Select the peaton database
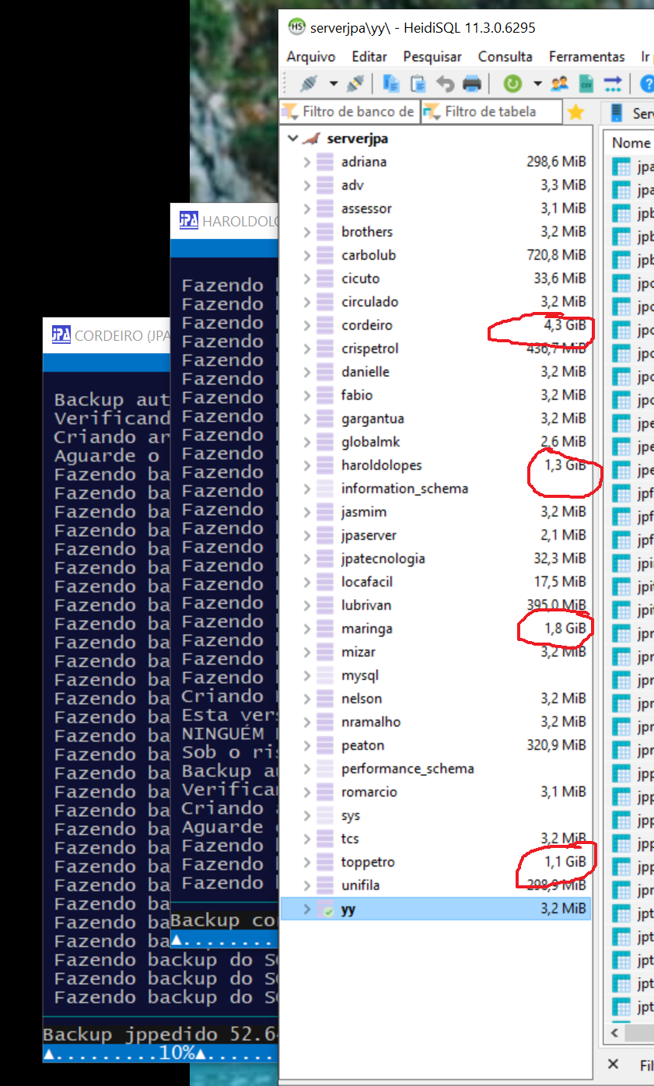The height and width of the screenshot is (1086, 654). click(x=362, y=745)
